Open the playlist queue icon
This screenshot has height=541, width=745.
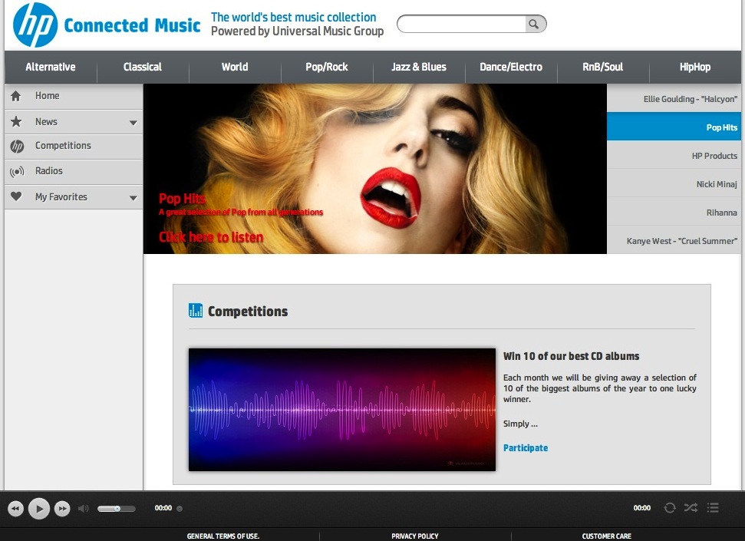713,508
